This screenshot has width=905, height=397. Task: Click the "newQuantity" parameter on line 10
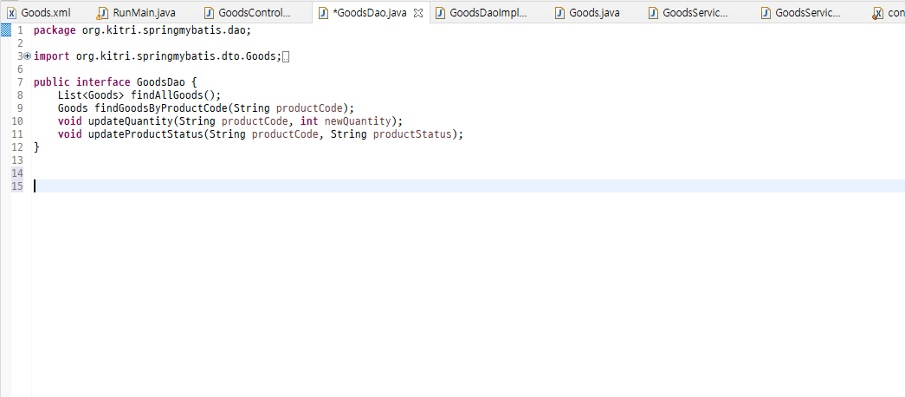(x=358, y=120)
